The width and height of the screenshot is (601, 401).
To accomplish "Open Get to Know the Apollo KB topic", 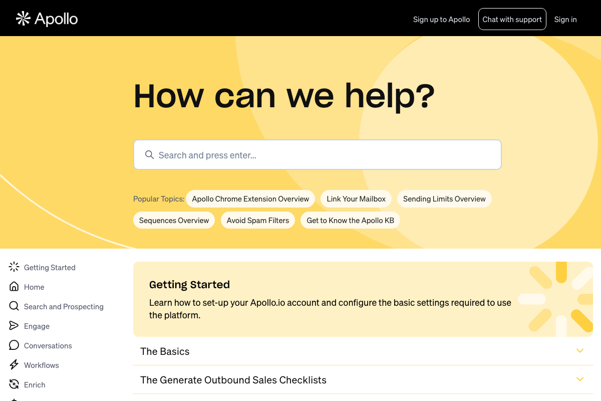I will (350, 220).
